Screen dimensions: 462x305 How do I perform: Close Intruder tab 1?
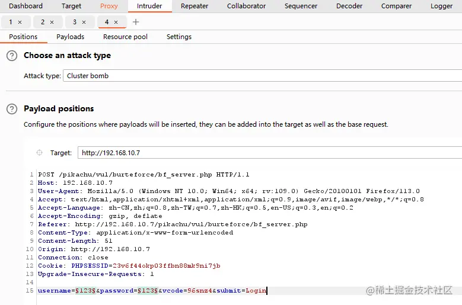coord(20,22)
